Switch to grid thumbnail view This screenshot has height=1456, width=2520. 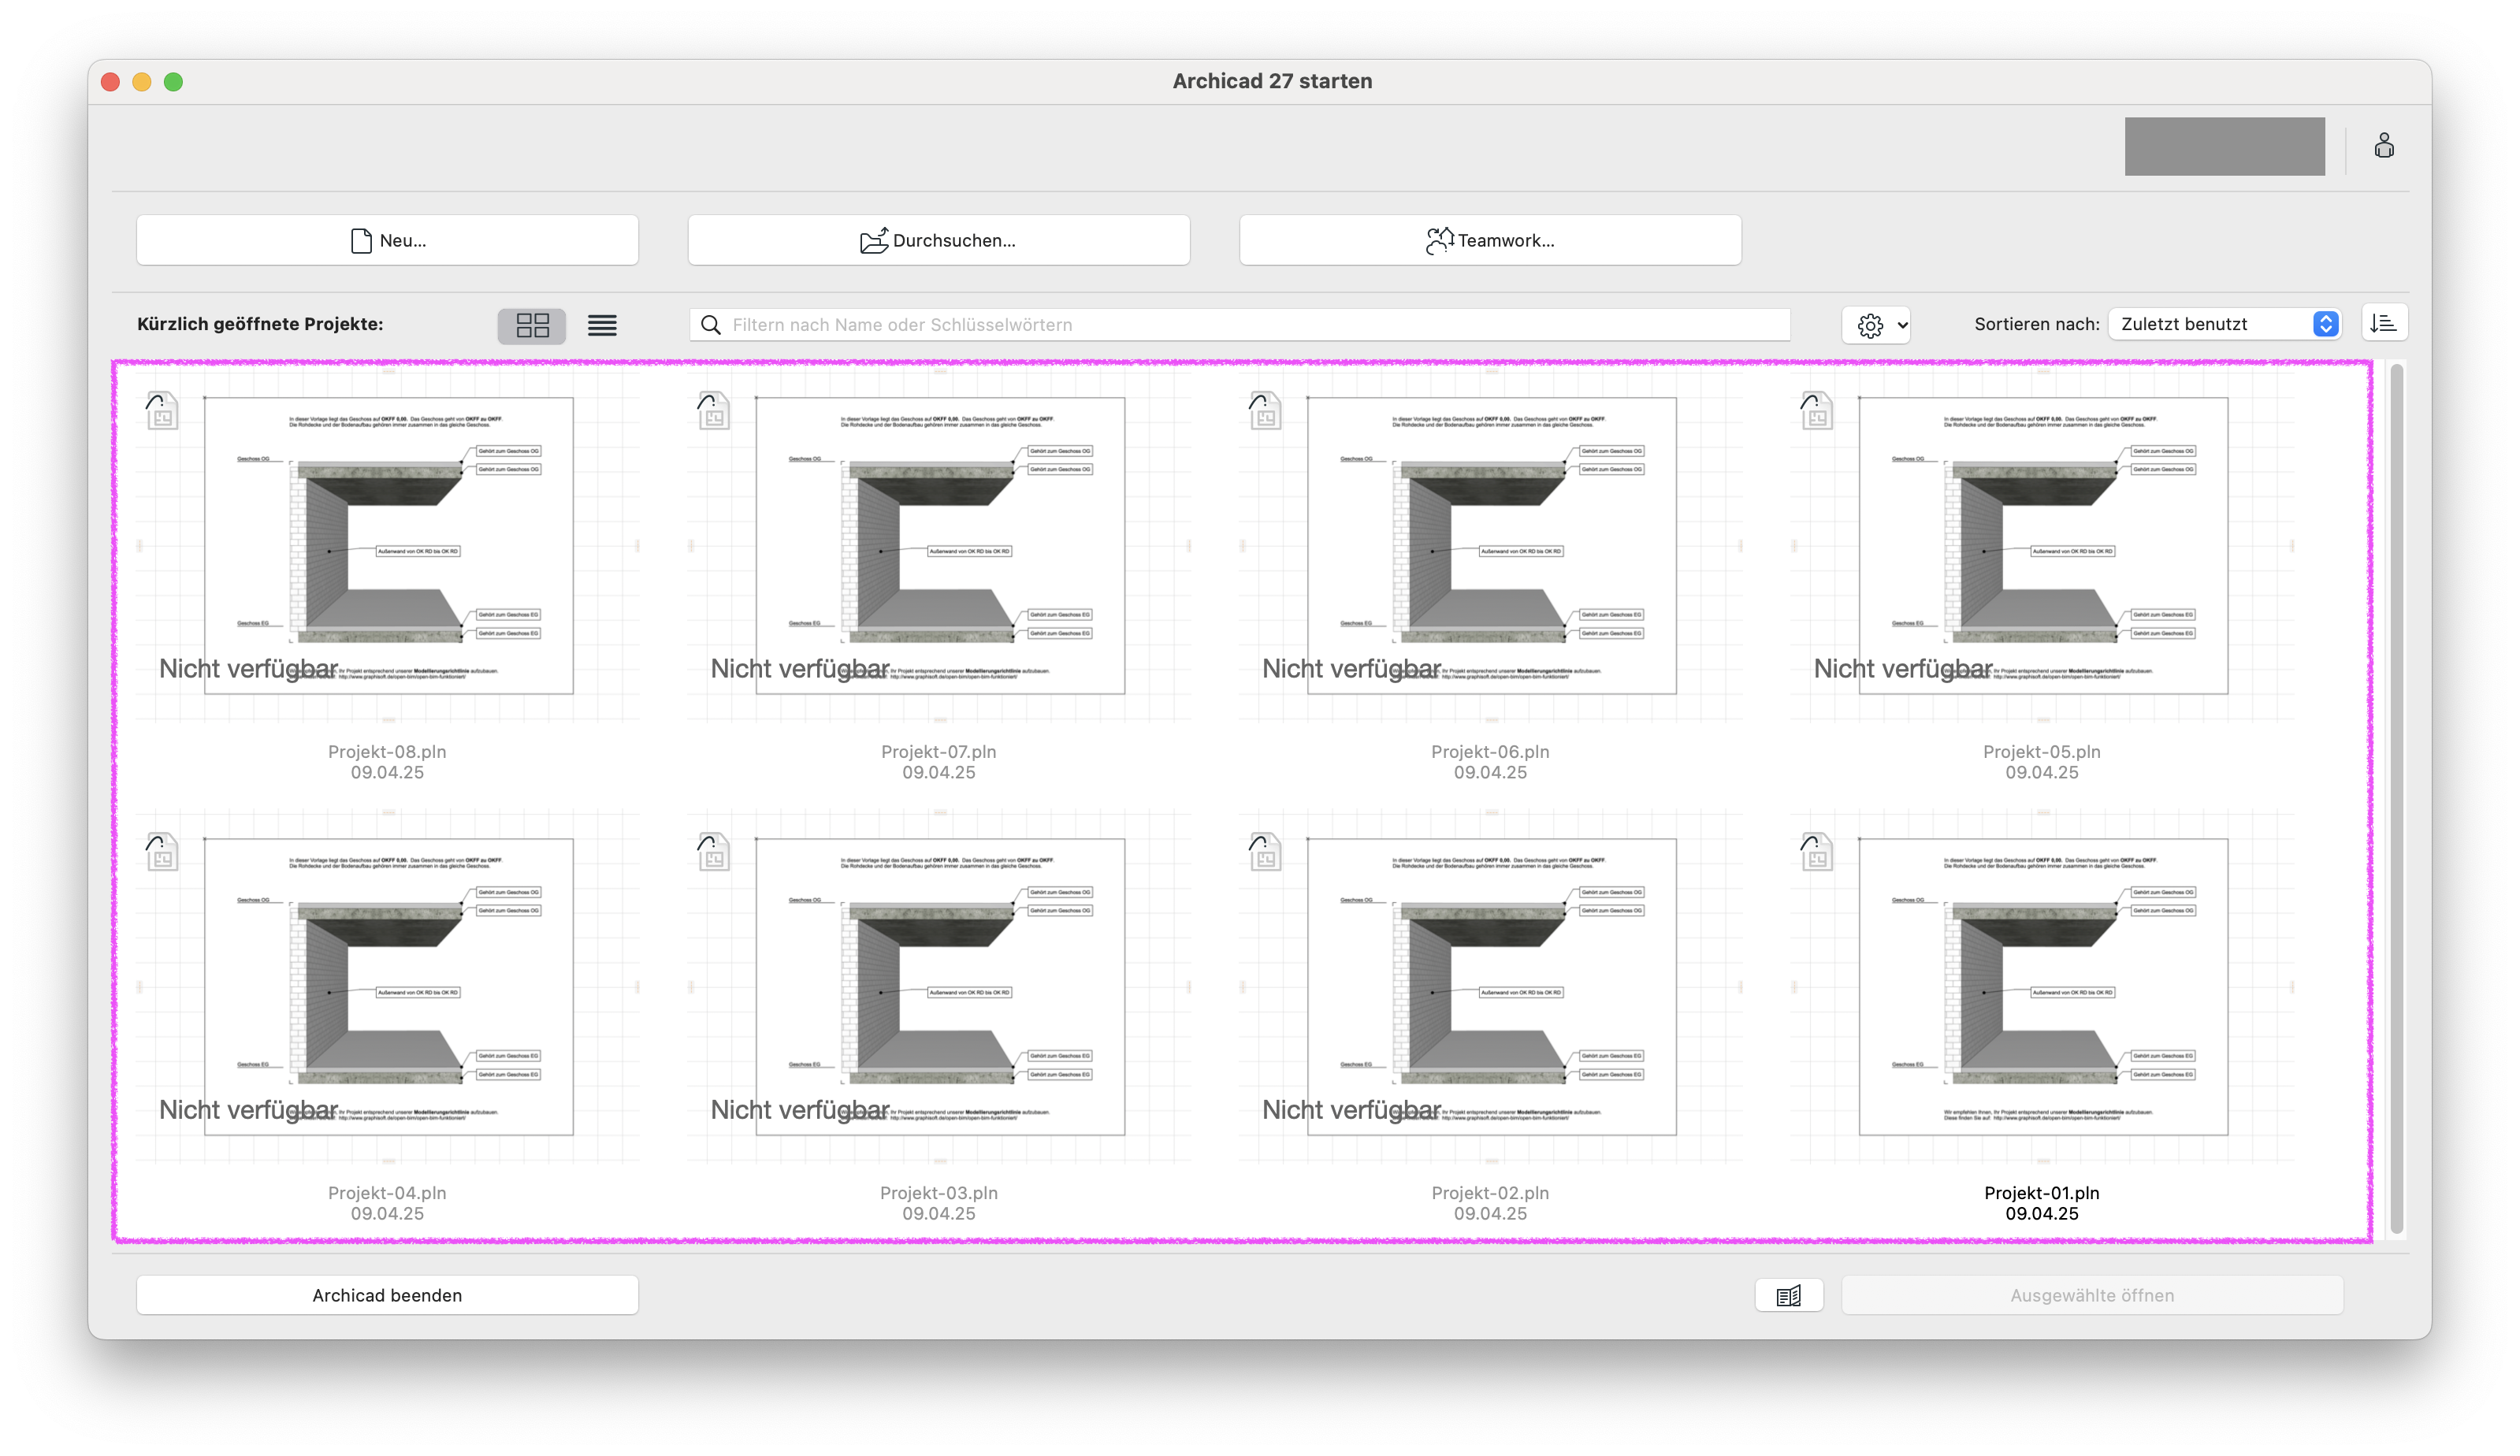pyautogui.click(x=532, y=325)
